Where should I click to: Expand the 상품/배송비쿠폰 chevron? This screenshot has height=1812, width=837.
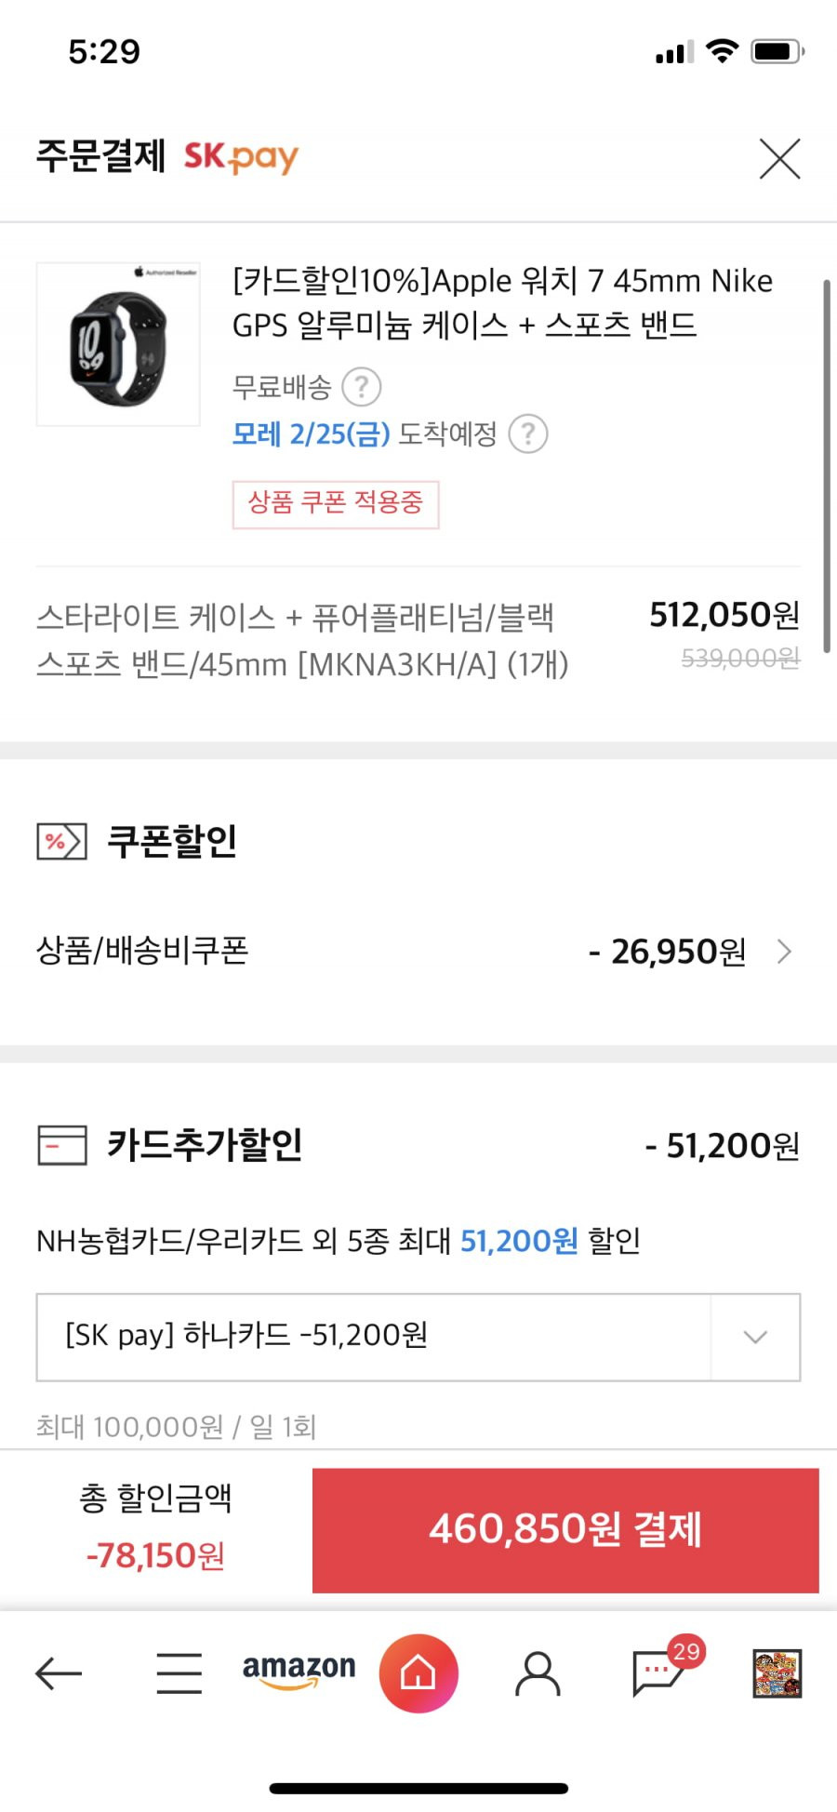coord(784,951)
